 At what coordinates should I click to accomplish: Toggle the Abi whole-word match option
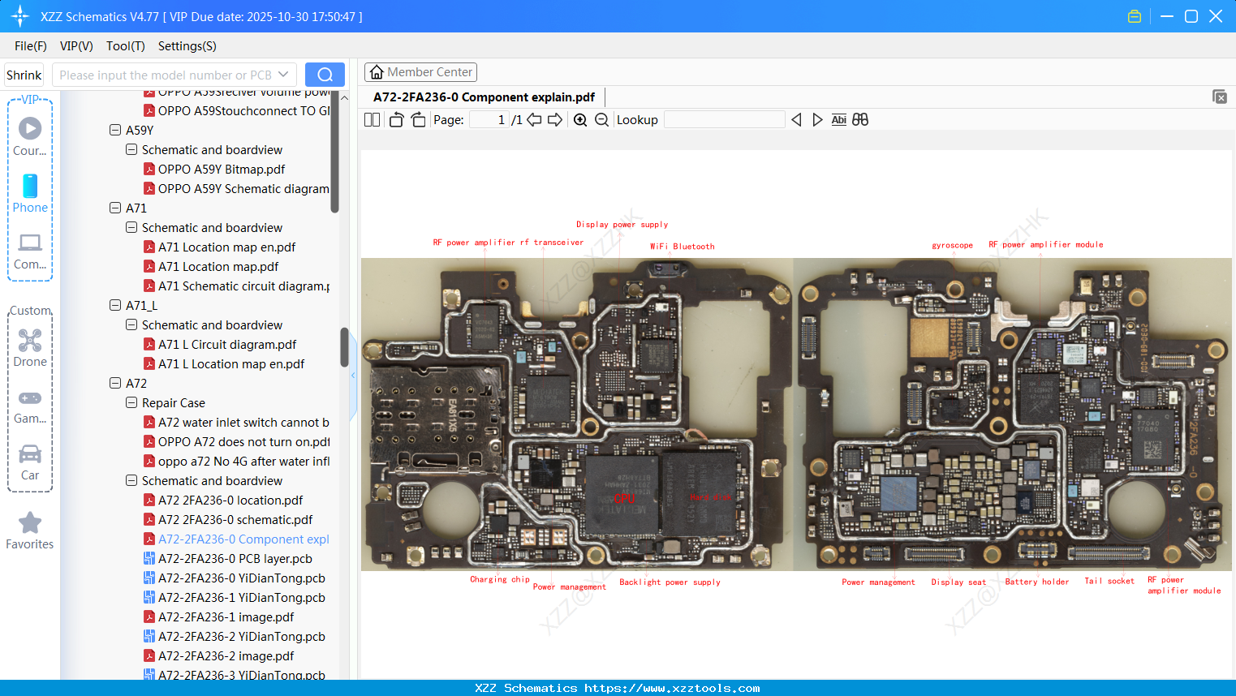(838, 119)
